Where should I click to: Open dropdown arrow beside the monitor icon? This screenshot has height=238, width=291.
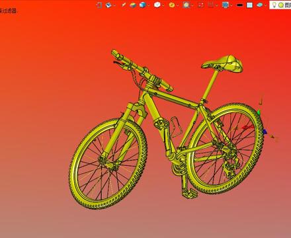click(x=231, y=5)
